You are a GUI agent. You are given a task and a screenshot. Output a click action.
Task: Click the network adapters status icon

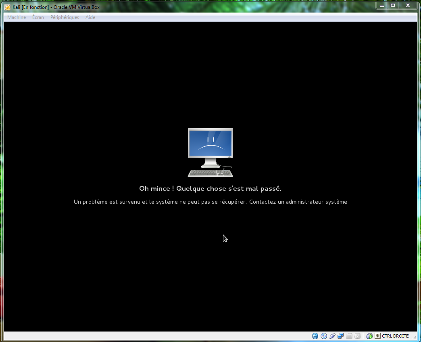point(341,336)
